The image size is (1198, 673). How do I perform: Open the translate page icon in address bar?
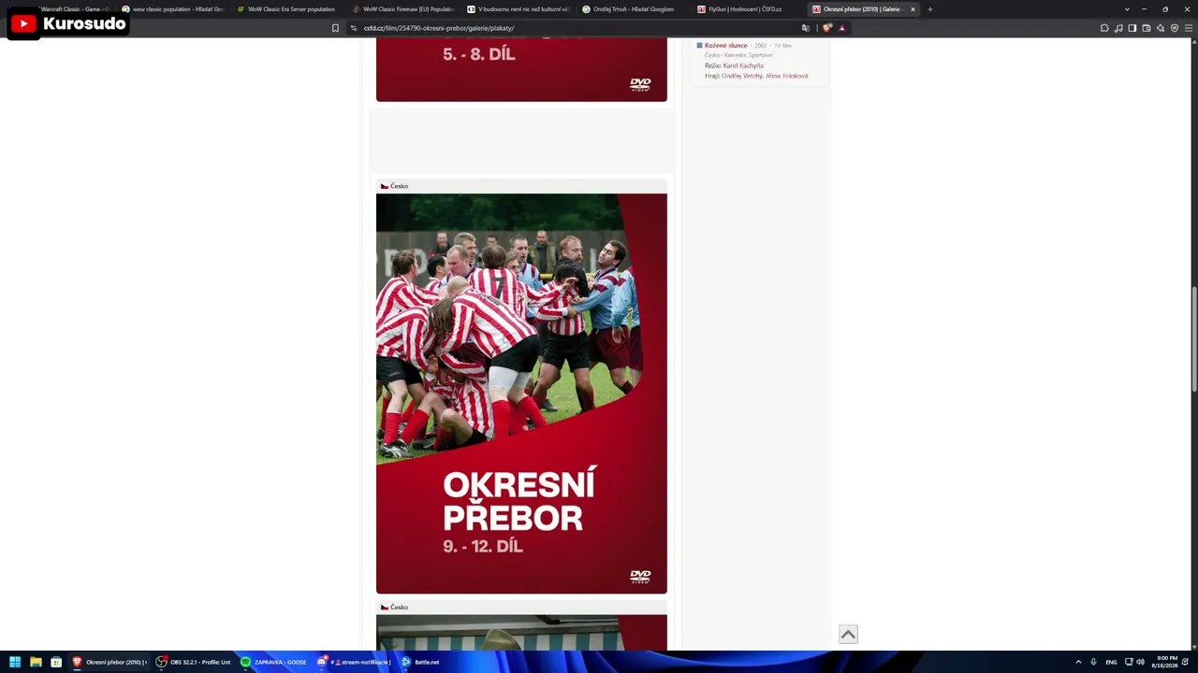click(806, 28)
